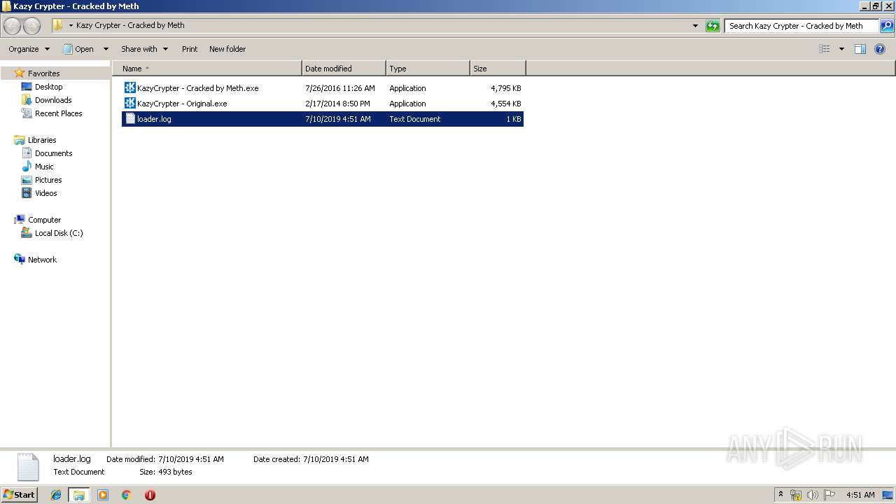Open the Documents library icon
The width and height of the screenshot is (896, 504).
[x=27, y=153]
